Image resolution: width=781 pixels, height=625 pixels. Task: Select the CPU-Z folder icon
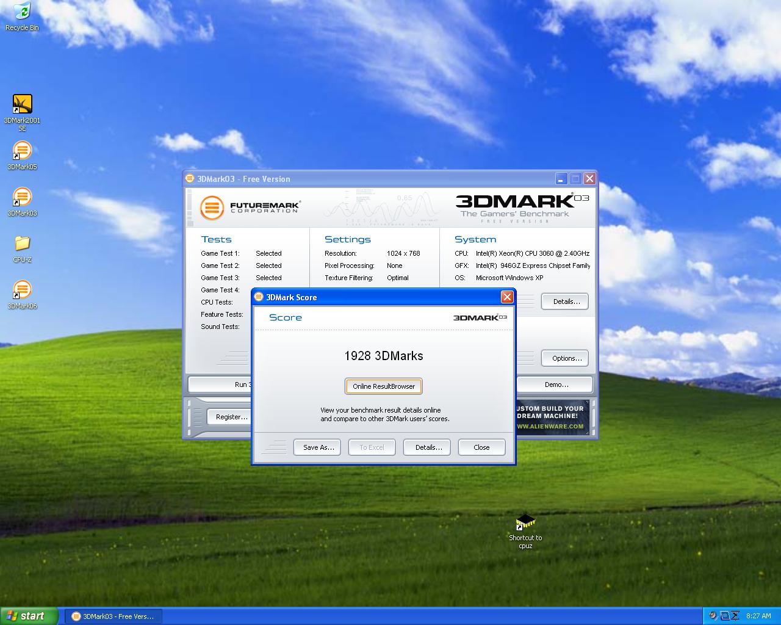[x=22, y=248]
